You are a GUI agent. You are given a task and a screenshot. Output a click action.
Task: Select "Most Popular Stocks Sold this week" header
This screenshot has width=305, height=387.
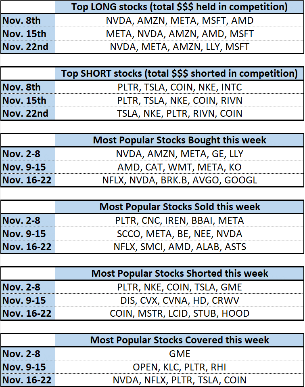click(179, 207)
